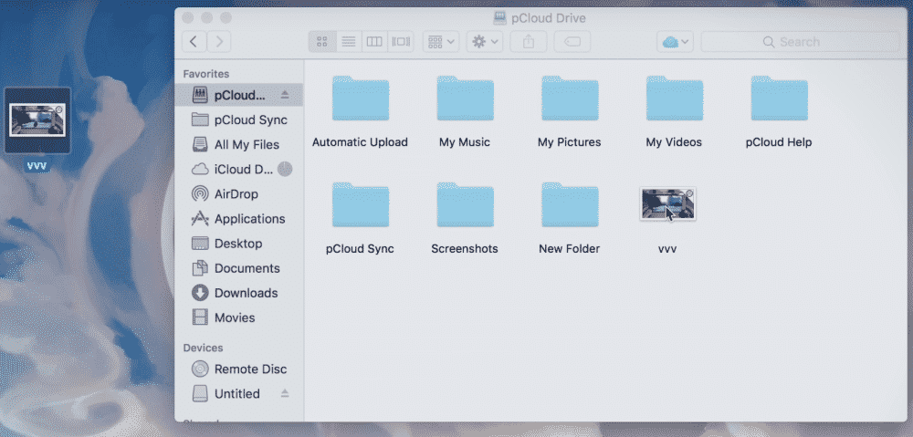The image size is (913, 437).
Task: Open the pCloud cloud dropdown in toolbar
Action: (x=675, y=41)
